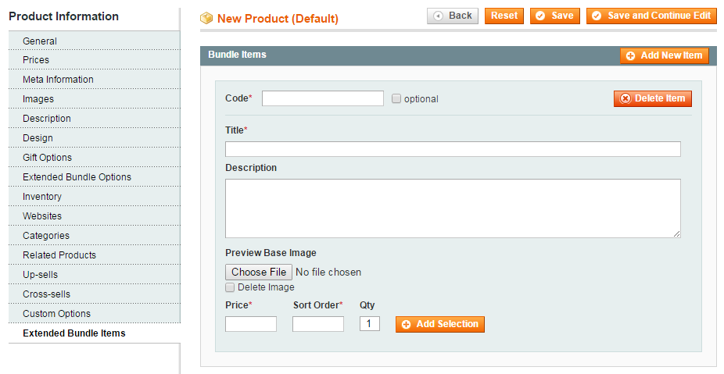Viewport: 724px width, 374px height.
Task: Delete the bundle item
Action: coord(652,98)
